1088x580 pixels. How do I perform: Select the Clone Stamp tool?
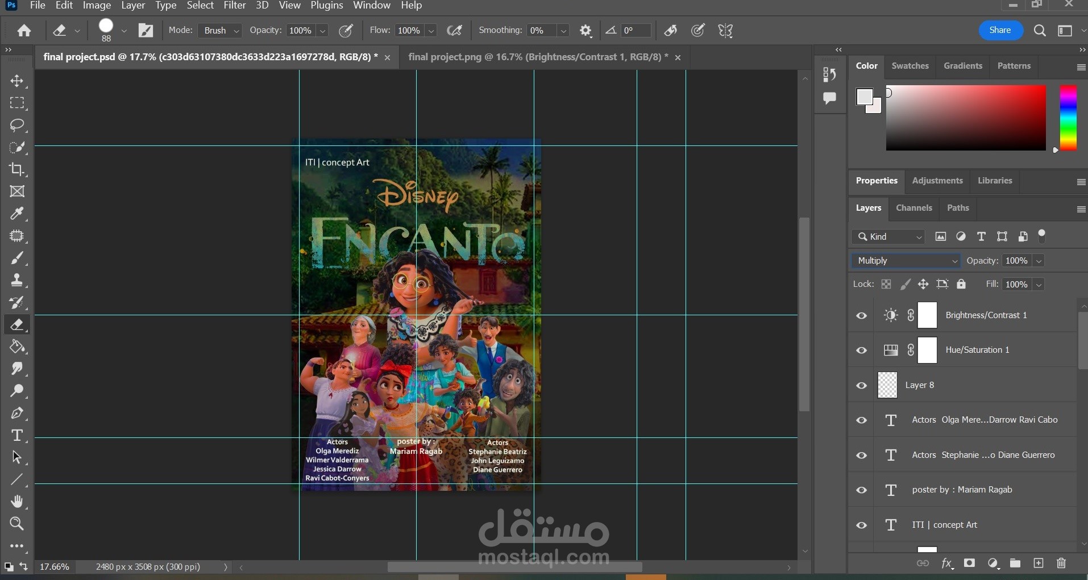[x=17, y=280]
